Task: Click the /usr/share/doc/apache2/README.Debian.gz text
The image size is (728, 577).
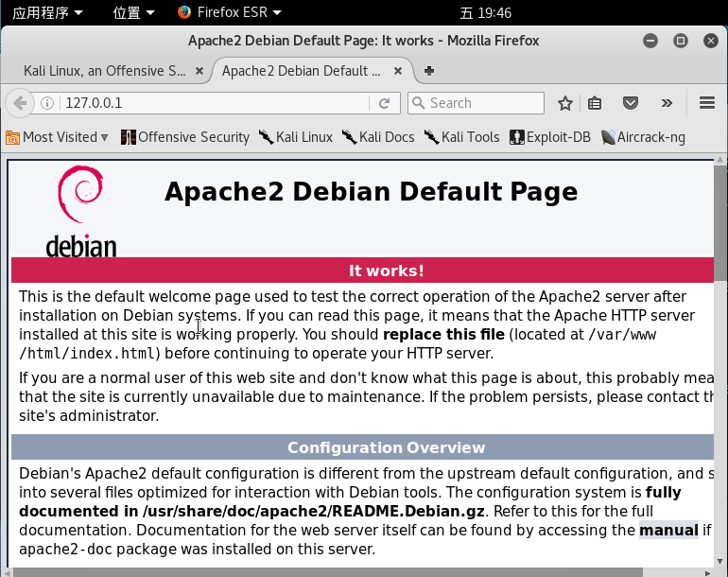Action: pos(313,511)
